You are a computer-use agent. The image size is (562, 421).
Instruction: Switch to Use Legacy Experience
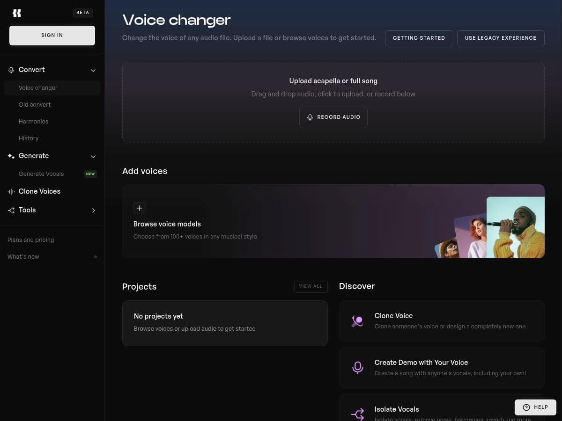(501, 38)
